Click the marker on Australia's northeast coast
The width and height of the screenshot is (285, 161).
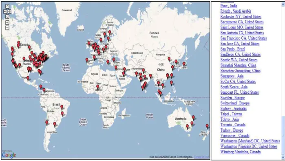coord(193,117)
